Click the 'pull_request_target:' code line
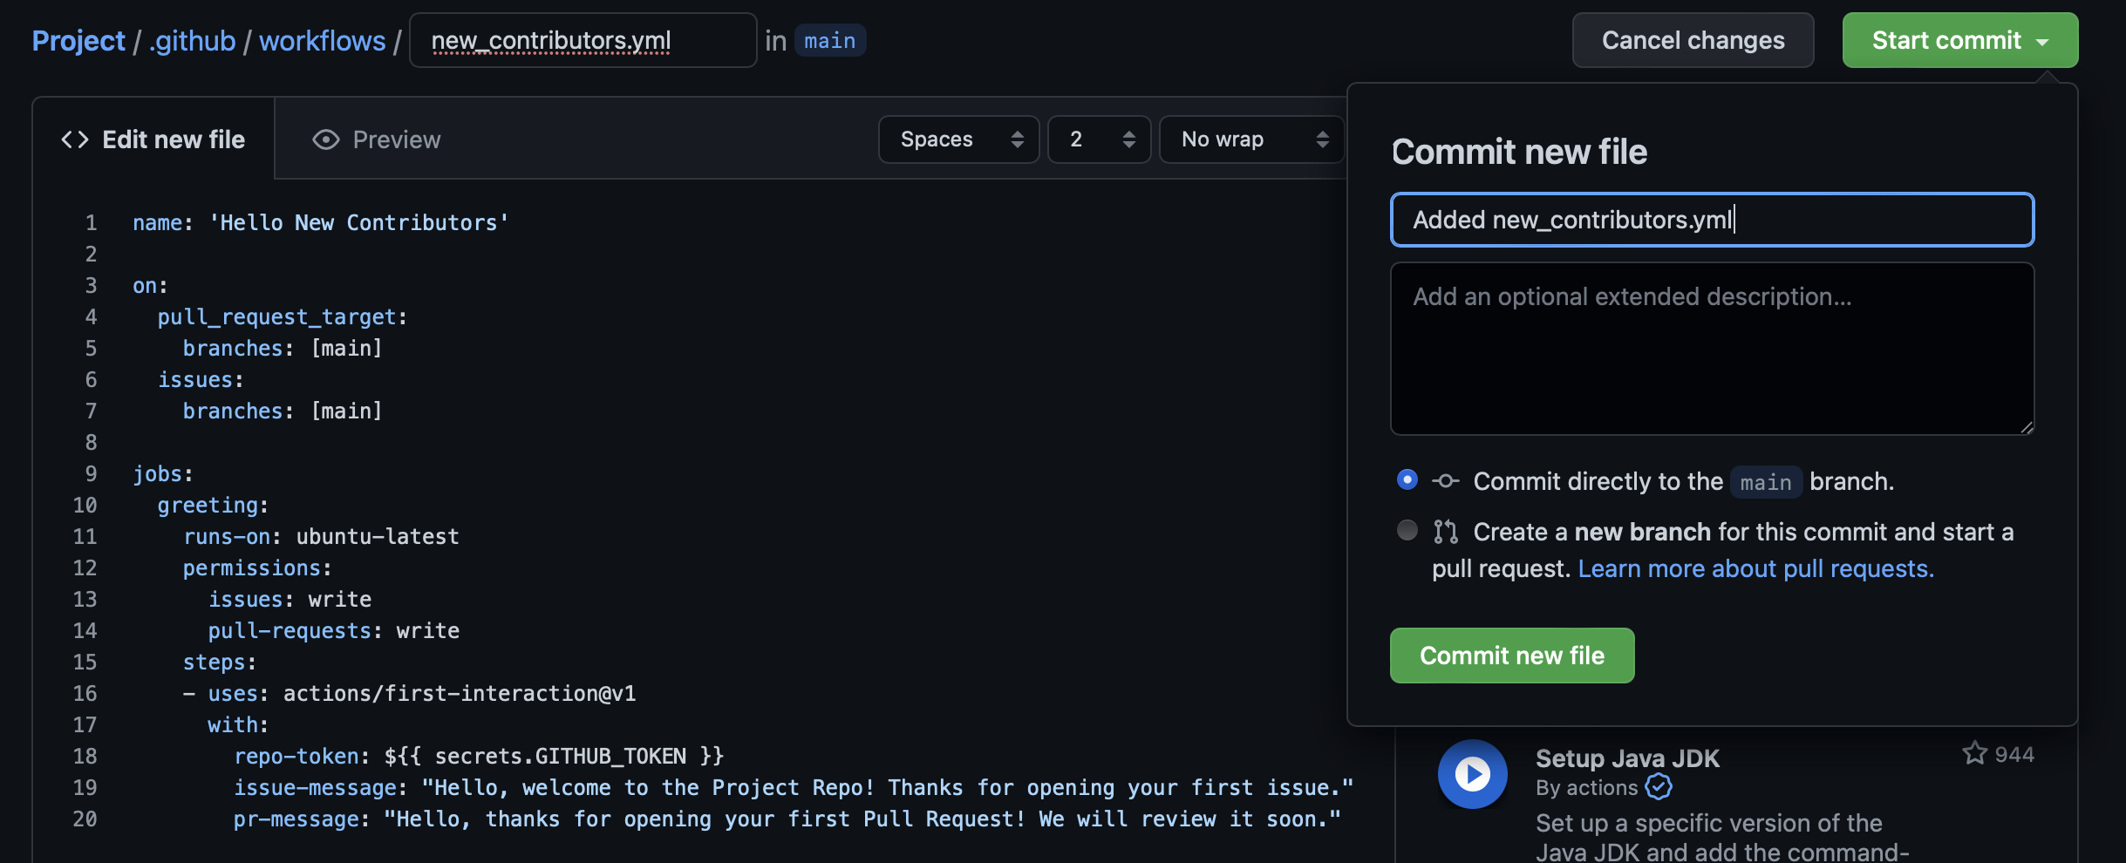The image size is (2126, 863). tap(282, 316)
